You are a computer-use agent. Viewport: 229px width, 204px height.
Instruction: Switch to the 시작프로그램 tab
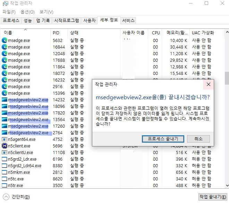pyautogui.click(x=67, y=20)
